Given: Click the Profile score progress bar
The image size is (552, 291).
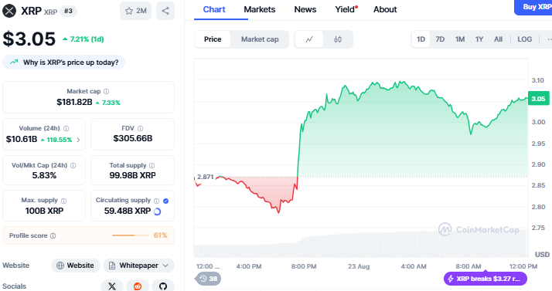Looking at the screenshot, I should tap(131, 235).
